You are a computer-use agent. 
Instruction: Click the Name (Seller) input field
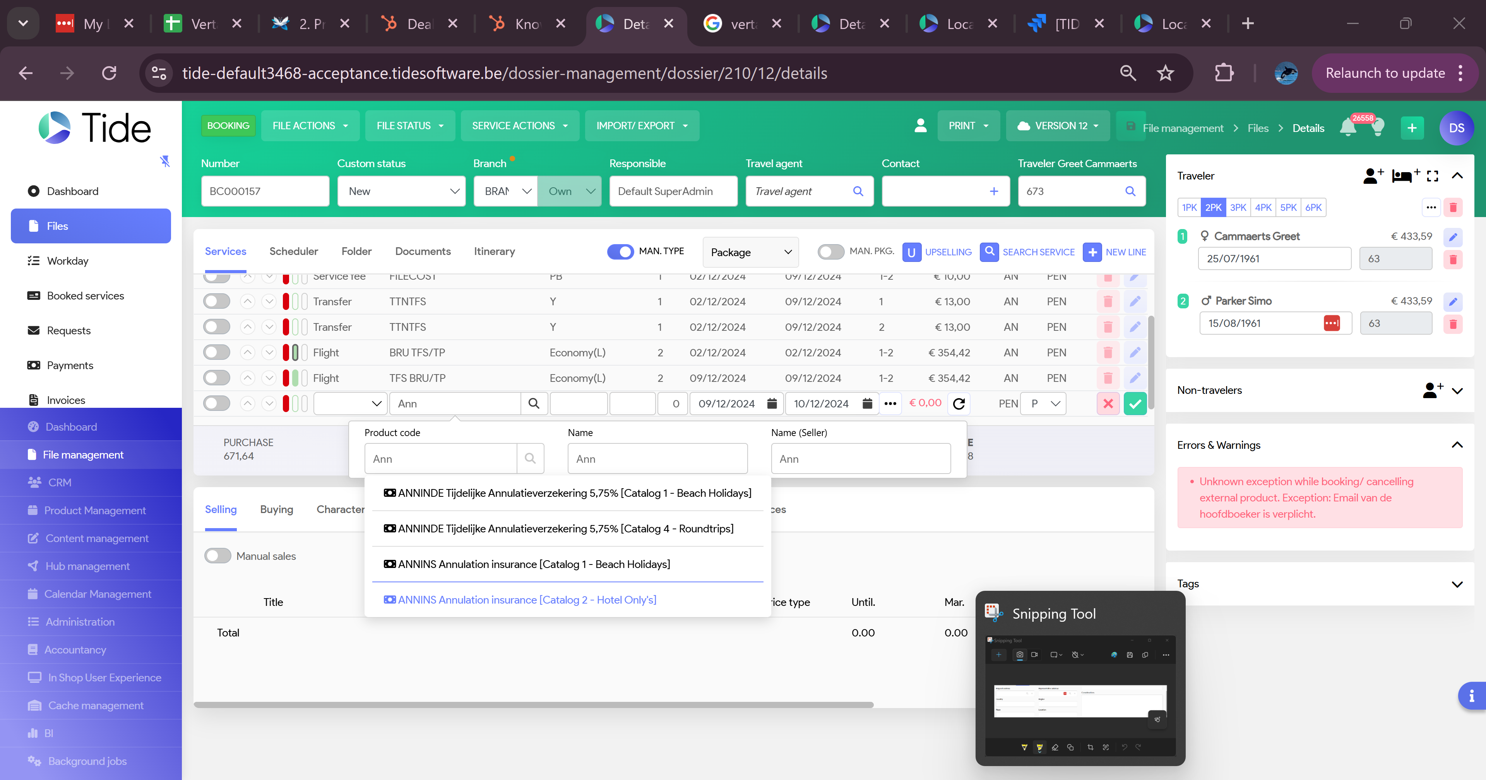tap(860, 459)
